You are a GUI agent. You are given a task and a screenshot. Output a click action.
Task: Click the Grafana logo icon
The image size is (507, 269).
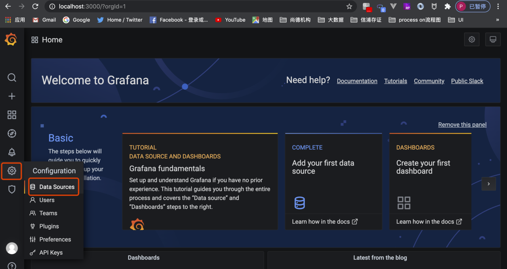pyautogui.click(x=11, y=40)
